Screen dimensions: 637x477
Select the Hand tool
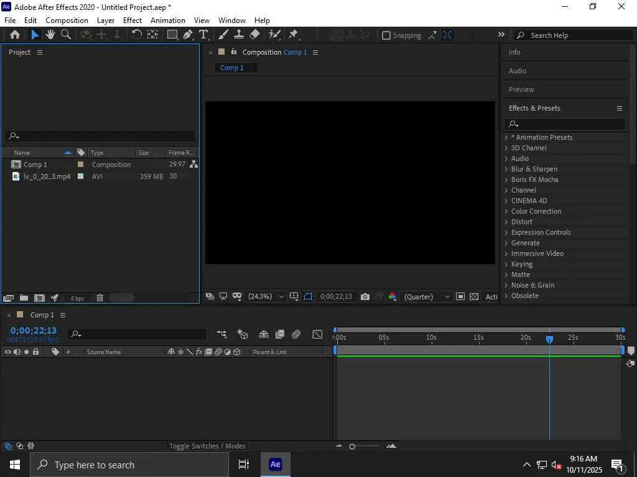pyautogui.click(x=50, y=35)
